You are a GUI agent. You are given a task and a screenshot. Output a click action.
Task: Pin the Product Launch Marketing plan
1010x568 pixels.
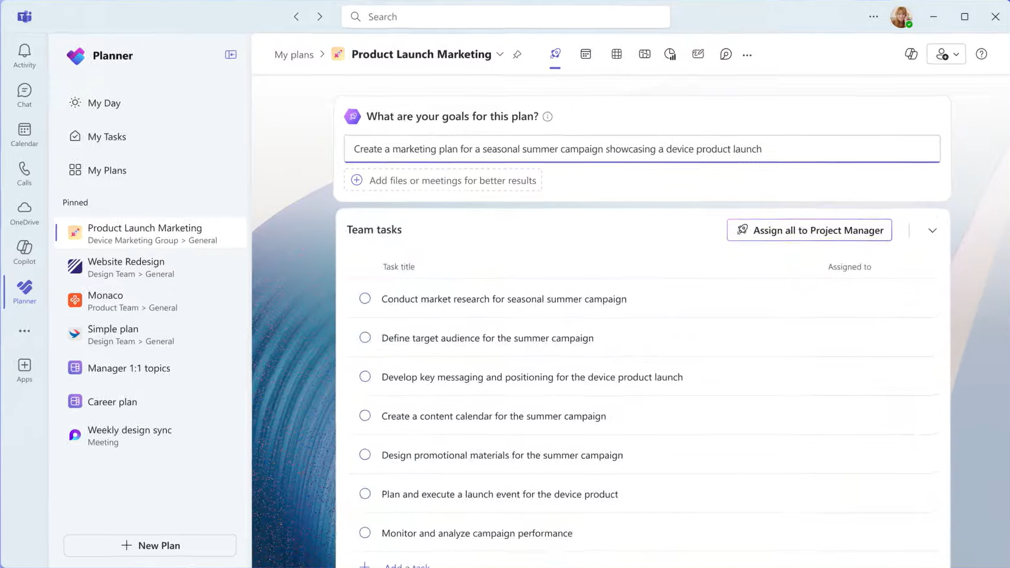pos(517,55)
